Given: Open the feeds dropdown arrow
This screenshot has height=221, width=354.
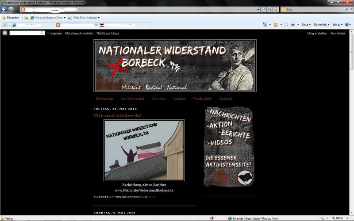Looking at the screenshot, I should pyautogui.click(x=281, y=25).
